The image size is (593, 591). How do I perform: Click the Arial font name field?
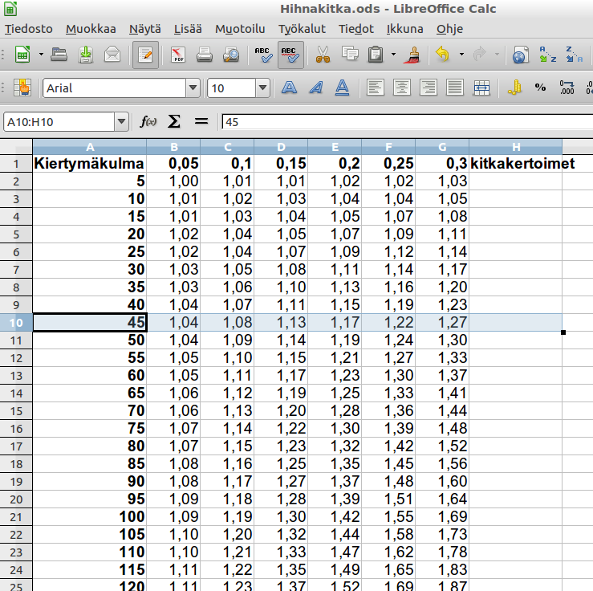pos(114,88)
